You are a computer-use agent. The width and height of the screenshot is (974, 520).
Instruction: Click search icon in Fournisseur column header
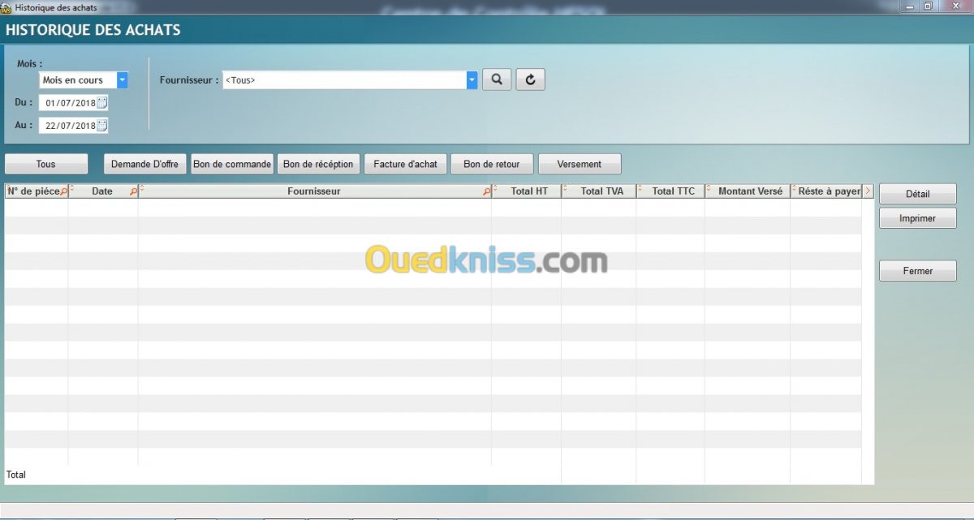point(486,192)
